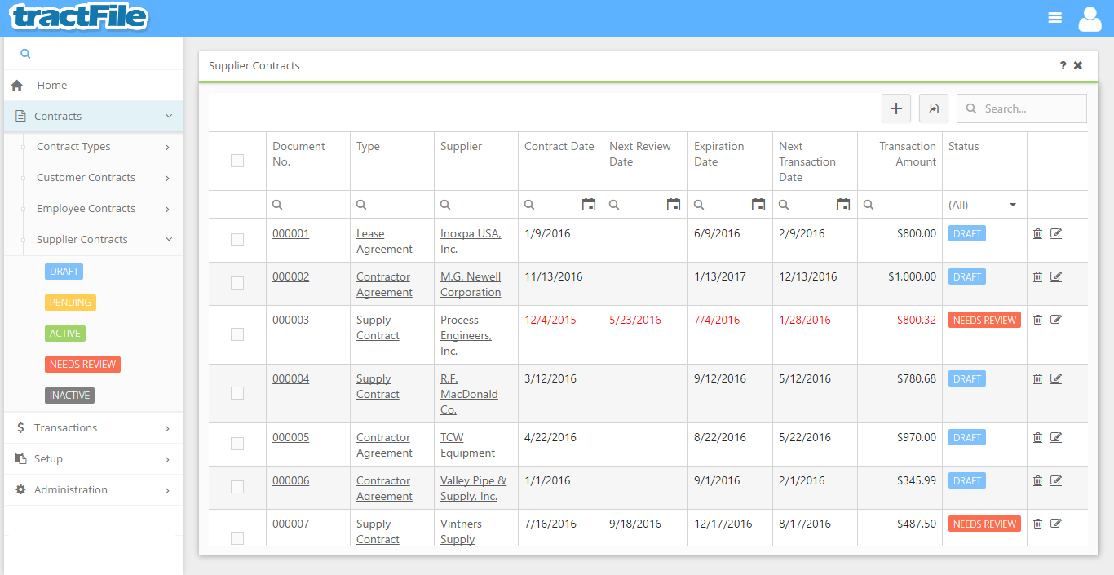Open the calendar picker for Expiration Date filter
This screenshot has width=1114, height=575.
(x=758, y=204)
